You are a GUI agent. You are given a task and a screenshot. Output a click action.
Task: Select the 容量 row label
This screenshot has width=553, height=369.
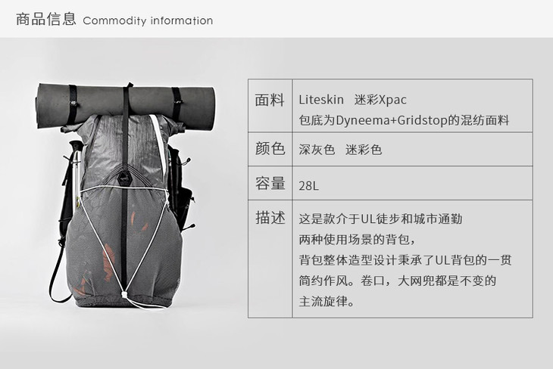[x=270, y=184]
